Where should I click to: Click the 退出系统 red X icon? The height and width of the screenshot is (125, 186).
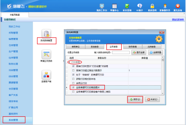[178, 8]
